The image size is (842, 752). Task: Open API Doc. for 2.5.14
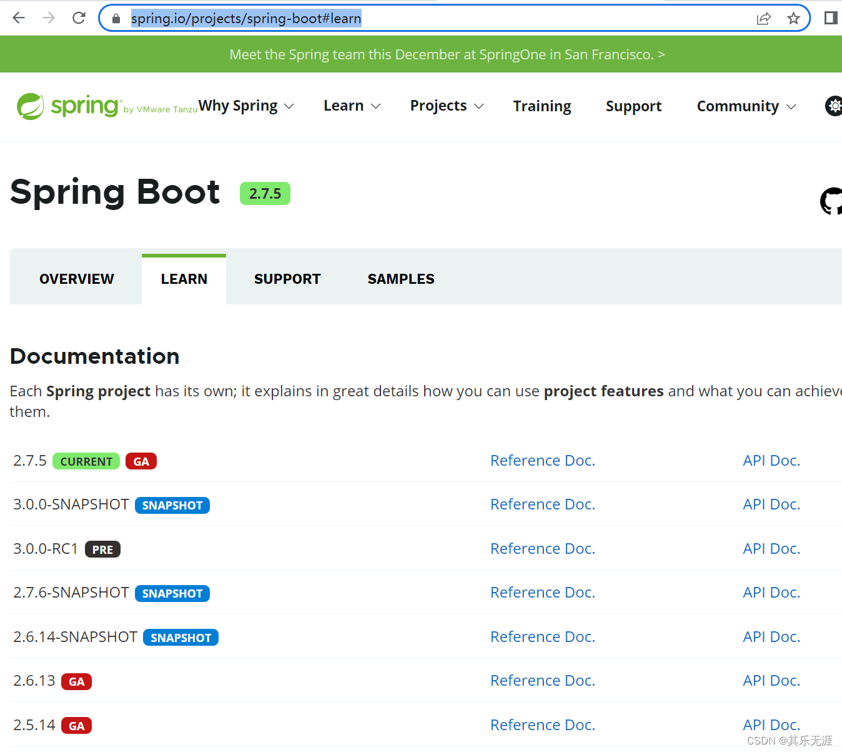tap(771, 725)
